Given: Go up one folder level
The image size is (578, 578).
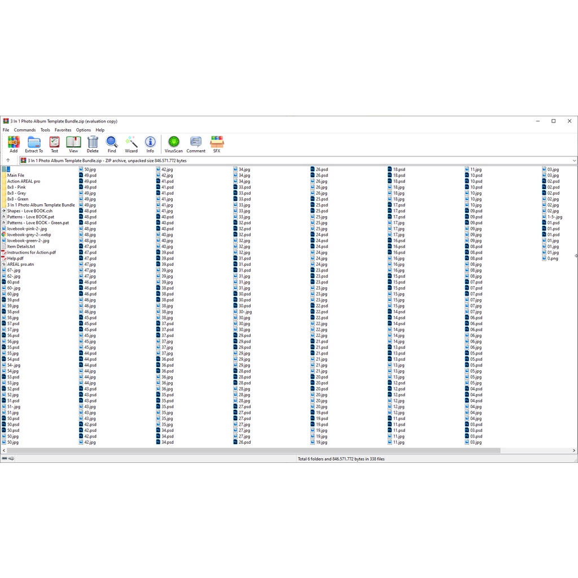Looking at the screenshot, I should tap(8, 160).
